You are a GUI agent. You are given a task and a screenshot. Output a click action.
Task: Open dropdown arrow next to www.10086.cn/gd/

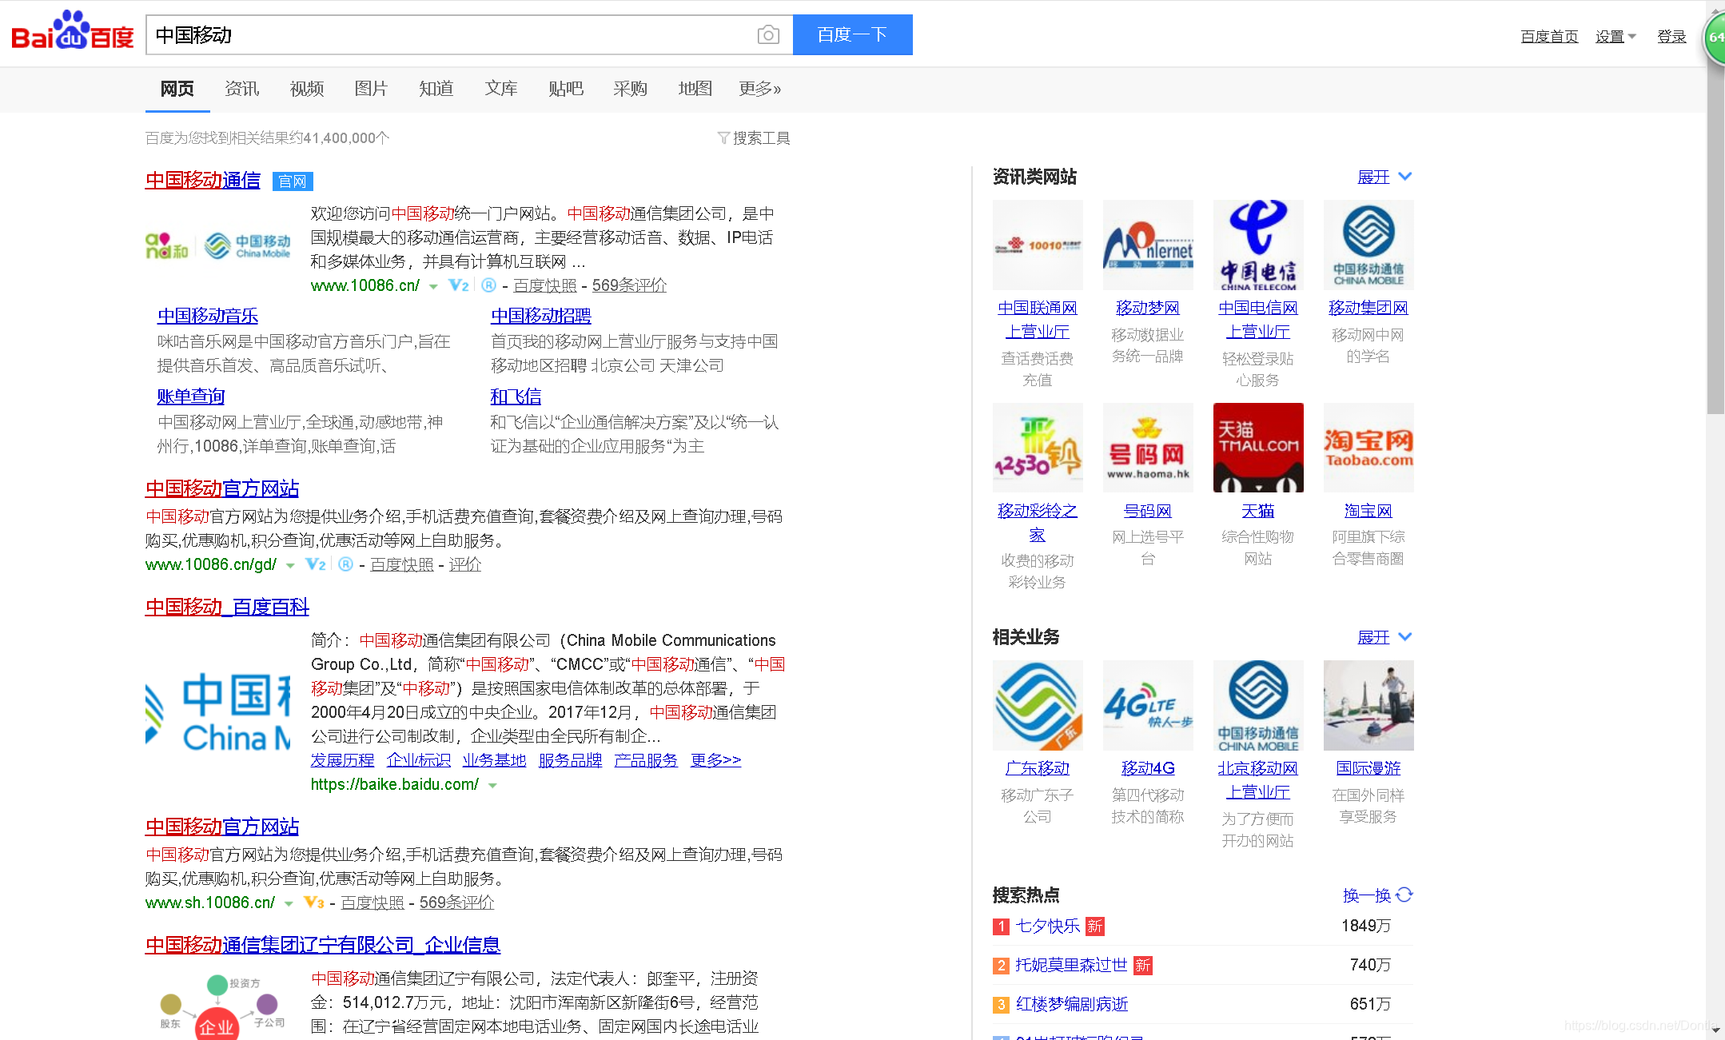290,565
